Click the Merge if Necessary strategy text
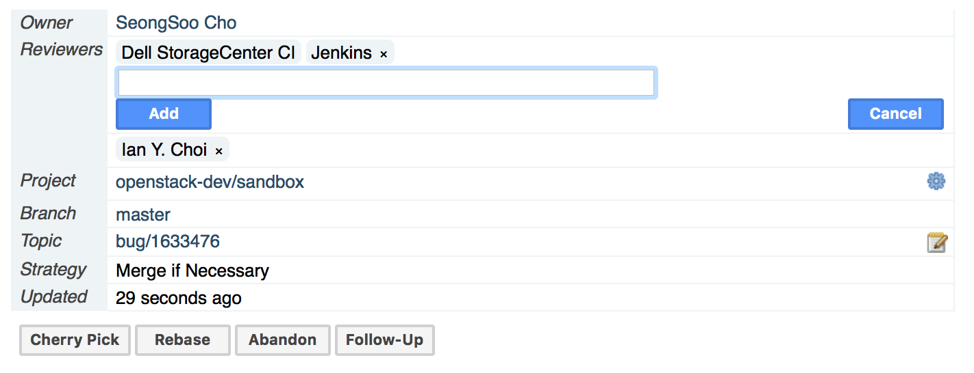 click(x=192, y=271)
